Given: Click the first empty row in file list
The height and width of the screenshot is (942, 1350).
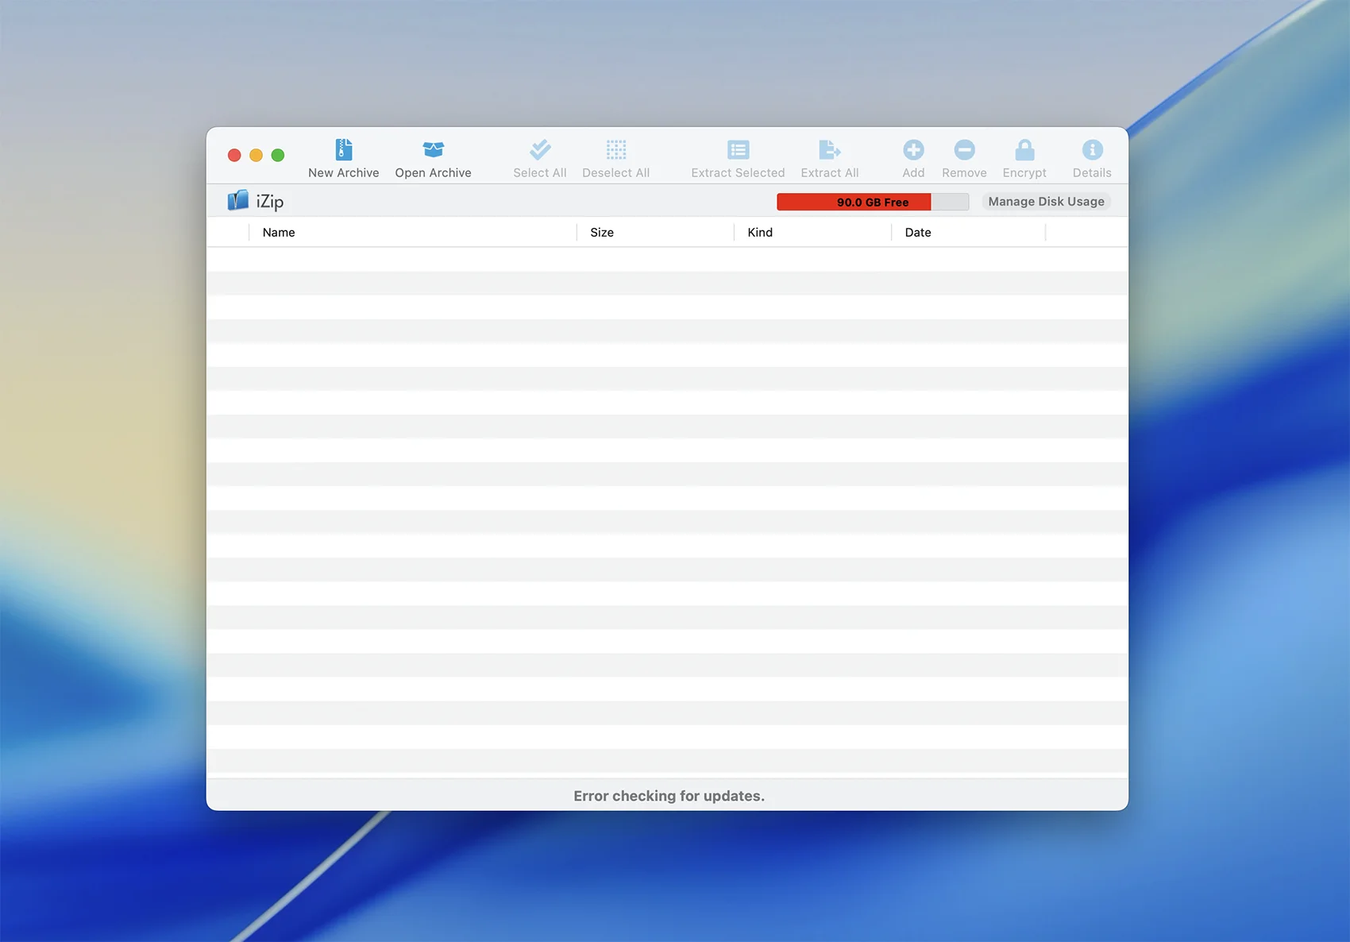Looking at the screenshot, I should pyautogui.click(x=667, y=260).
